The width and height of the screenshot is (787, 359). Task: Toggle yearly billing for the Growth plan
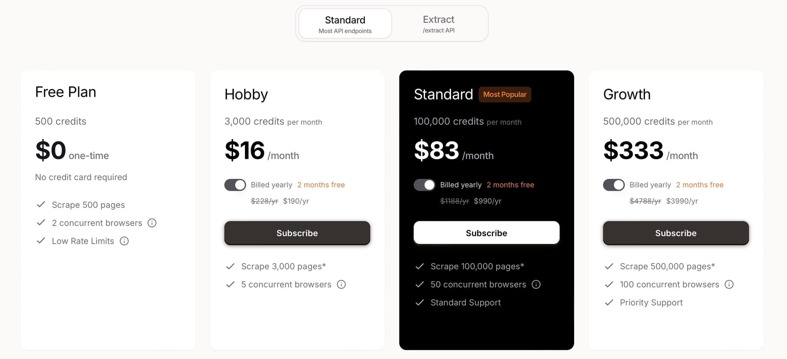pos(613,185)
